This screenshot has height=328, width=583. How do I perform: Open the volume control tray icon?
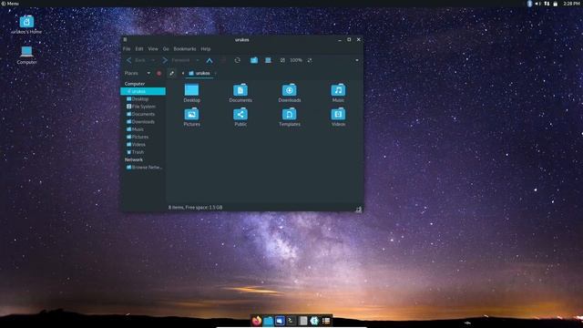pyautogui.click(x=538, y=4)
